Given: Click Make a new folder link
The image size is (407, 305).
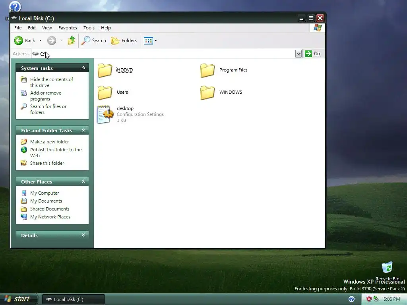Looking at the screenshot, I should tap(49, 142).
